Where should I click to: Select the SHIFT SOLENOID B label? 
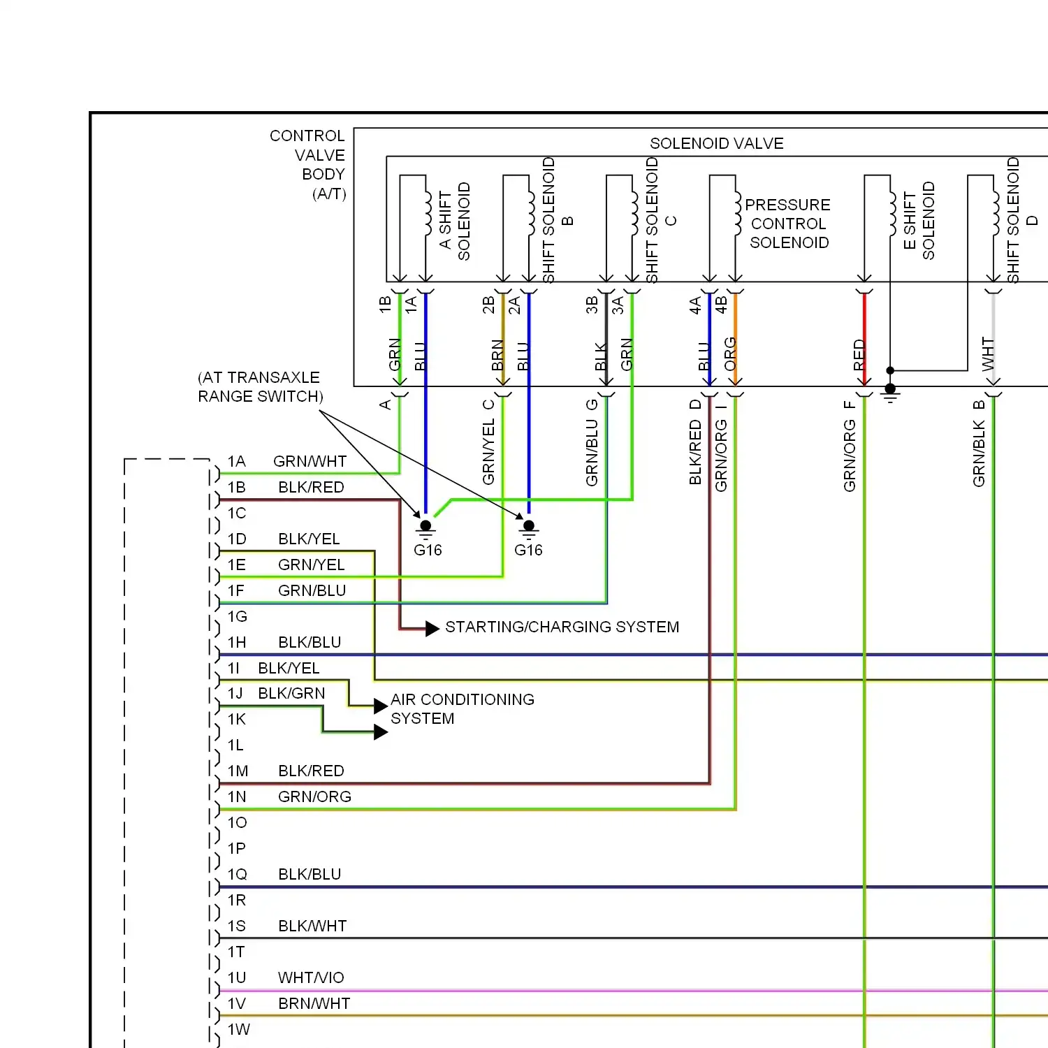558,220
